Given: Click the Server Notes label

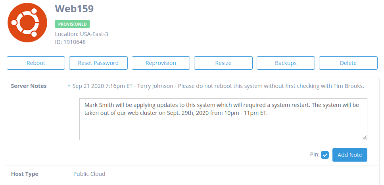Looking at the screenshot, I should point(29,86).
